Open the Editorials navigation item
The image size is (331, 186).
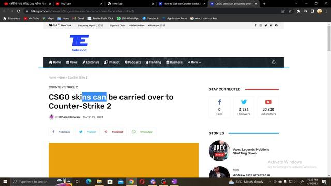91,63
